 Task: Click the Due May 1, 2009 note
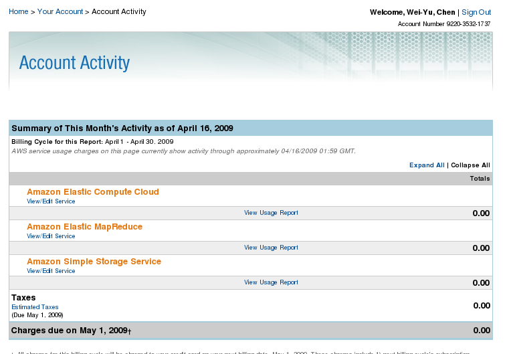37,315
